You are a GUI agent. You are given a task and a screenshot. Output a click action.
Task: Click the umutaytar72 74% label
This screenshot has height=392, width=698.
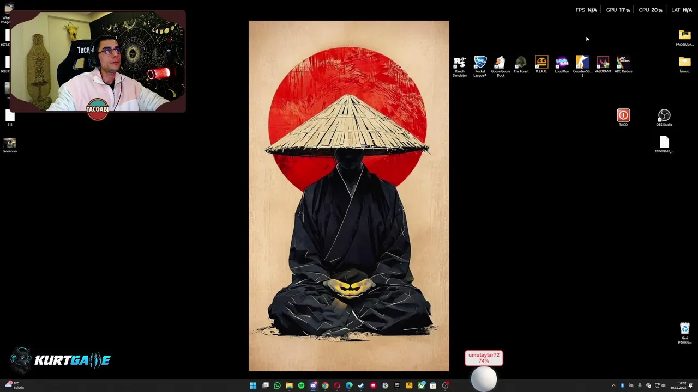click(484, 358)
